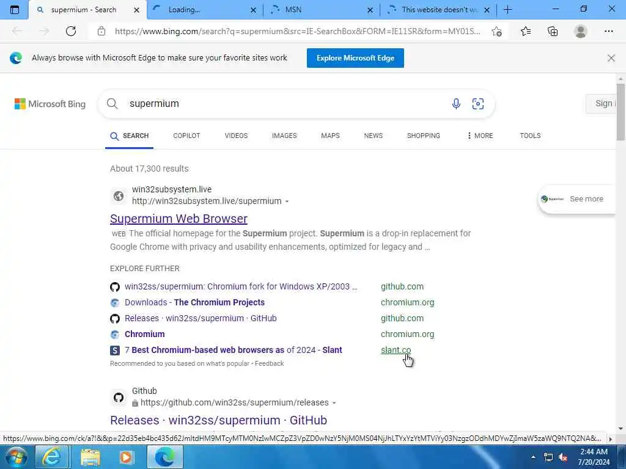Switch to the IMAGES tab
626x469 pixels.
(x=284, y=136)
